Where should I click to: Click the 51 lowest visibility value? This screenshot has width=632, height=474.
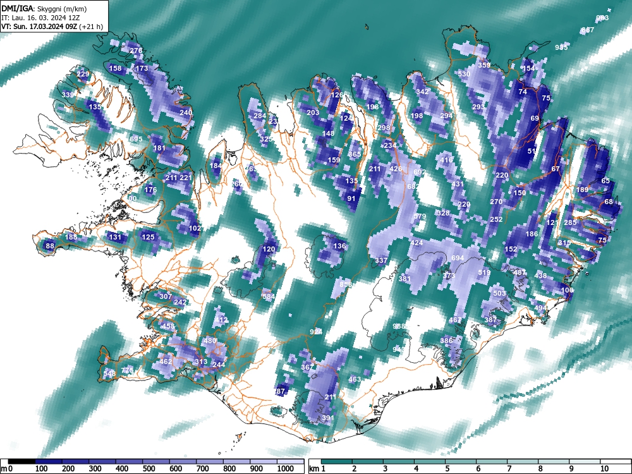point(532,151)
